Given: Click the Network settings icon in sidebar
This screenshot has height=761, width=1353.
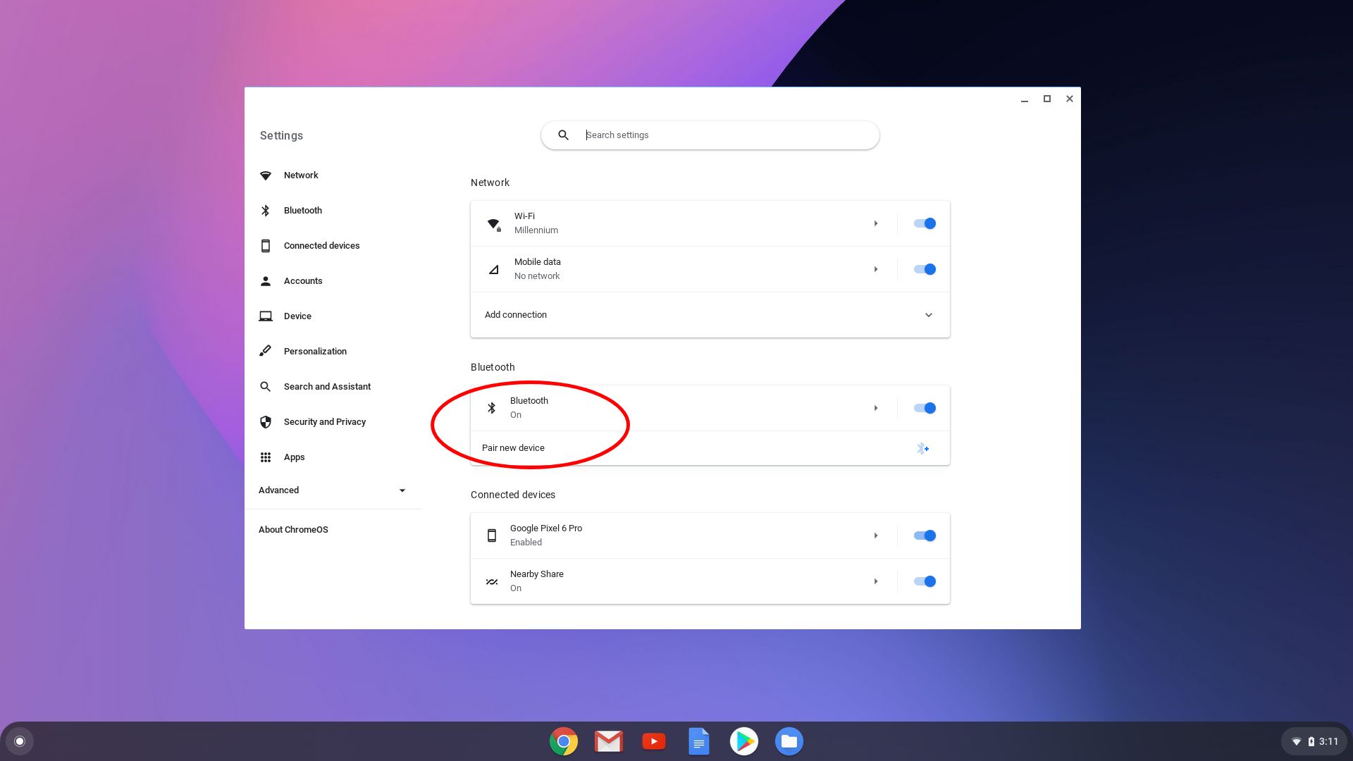Looking at the screenshot, I should pos(266,175).
